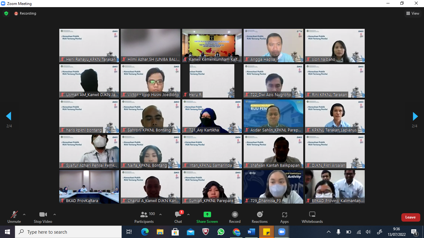
Task: Open the Reactions menu
Action: (259, 217)
